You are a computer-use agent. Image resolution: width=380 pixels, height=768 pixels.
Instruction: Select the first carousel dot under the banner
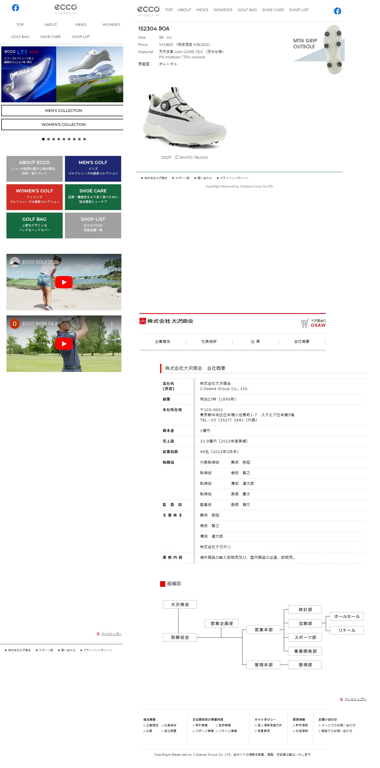click(x=43, y=139)
